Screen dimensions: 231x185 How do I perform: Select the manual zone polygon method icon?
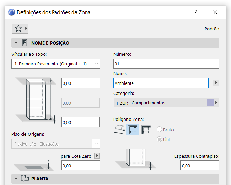tap(119, 130)
